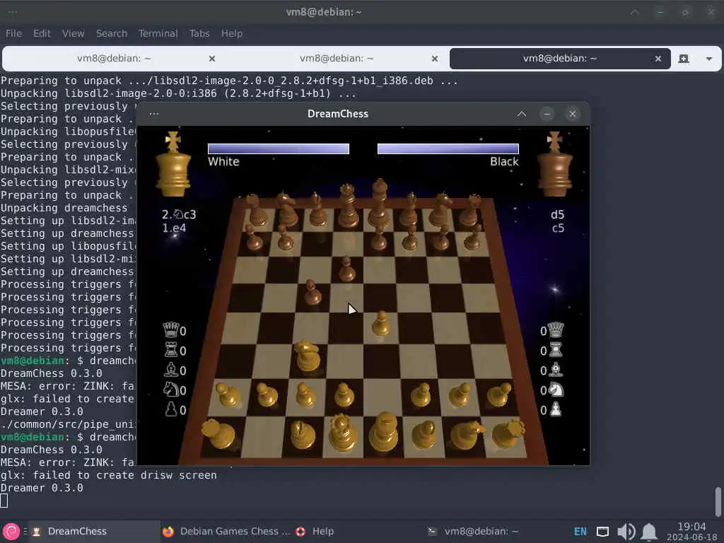Screen dimensions: 724x543
Task: Select the white bishop on f1
Action: [424, 435]
